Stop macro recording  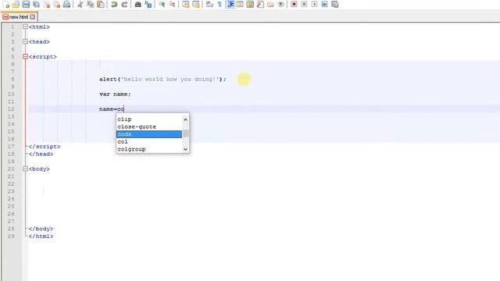[x=304, y=4]
